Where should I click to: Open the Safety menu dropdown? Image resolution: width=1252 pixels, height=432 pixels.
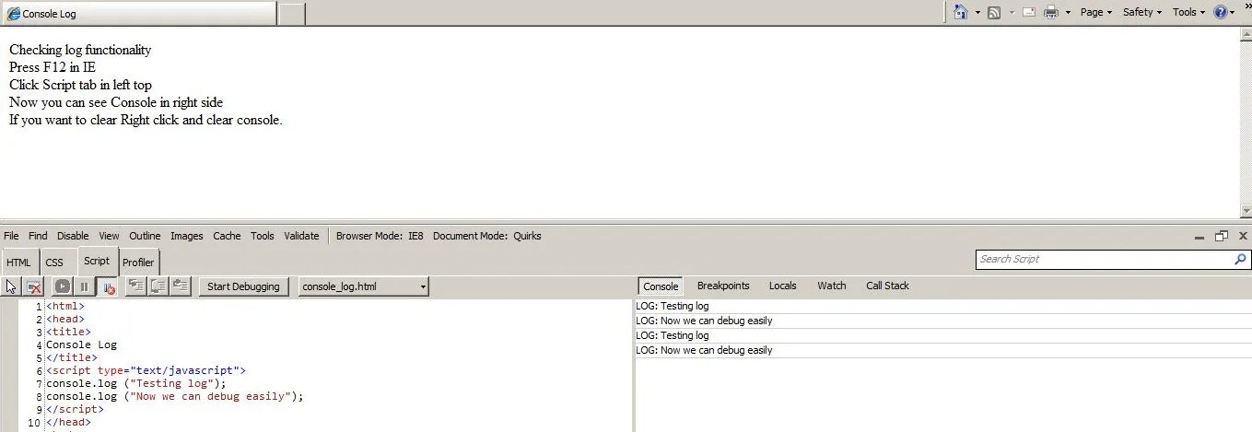pos(1142,12)
